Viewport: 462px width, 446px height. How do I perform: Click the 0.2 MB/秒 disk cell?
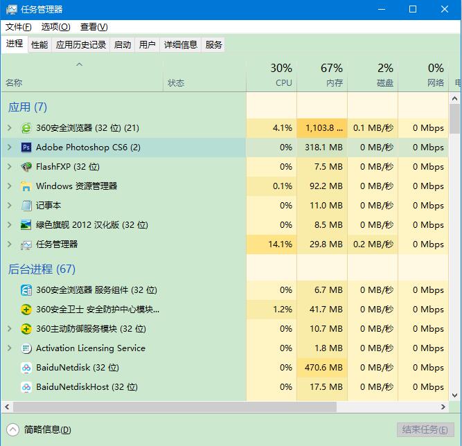(373, 244)
